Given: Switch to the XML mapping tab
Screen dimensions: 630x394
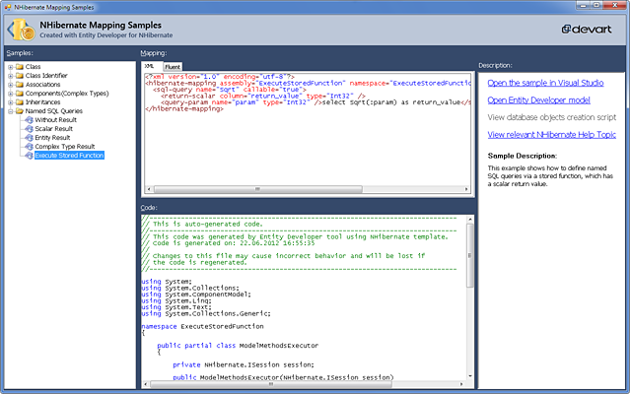Looking at the screenshot, I should pos(150,66).
